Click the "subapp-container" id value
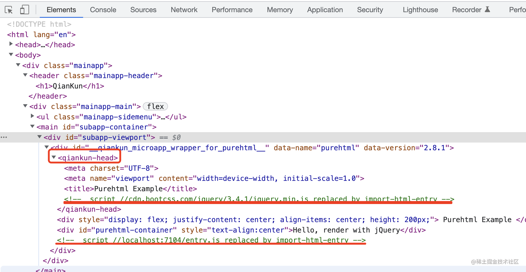The width and height of the screenshot is (526, 272). click(114, 127)
